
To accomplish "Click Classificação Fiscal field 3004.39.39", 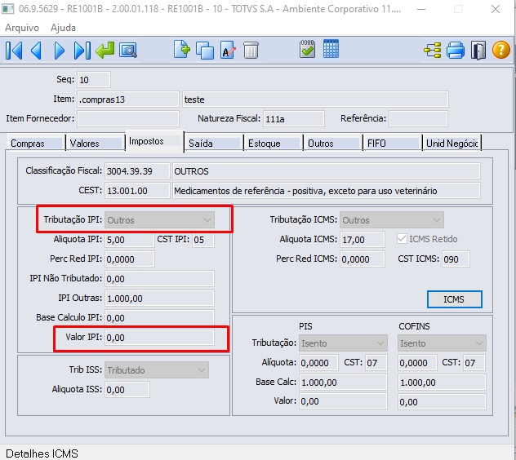I will [x=137, y=171].
